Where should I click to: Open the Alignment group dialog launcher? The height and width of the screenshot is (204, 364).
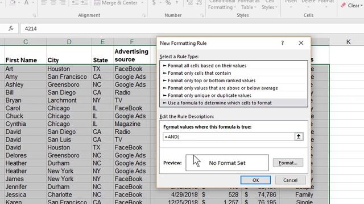(x=144, y=15)
